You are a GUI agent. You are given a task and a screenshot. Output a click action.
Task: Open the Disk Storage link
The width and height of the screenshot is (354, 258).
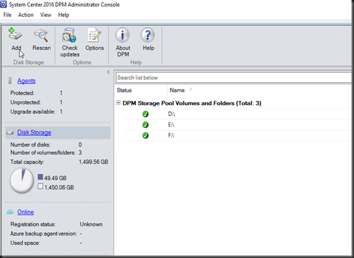click(34, 132)
